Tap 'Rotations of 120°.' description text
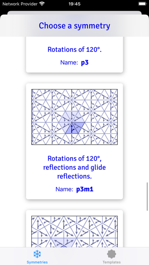 pyautogui.click(x=74, y=49)
